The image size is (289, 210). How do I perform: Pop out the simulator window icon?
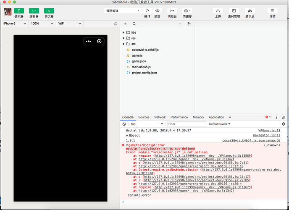click(116, 24)
